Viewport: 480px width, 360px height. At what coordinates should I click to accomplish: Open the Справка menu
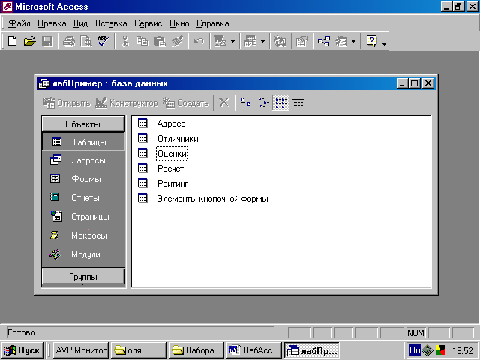213,23
